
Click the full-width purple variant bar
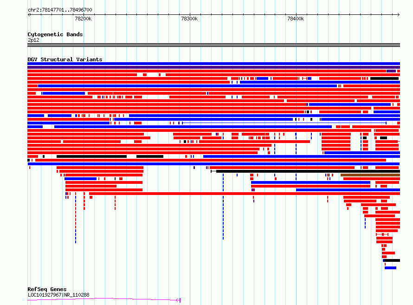213,67
